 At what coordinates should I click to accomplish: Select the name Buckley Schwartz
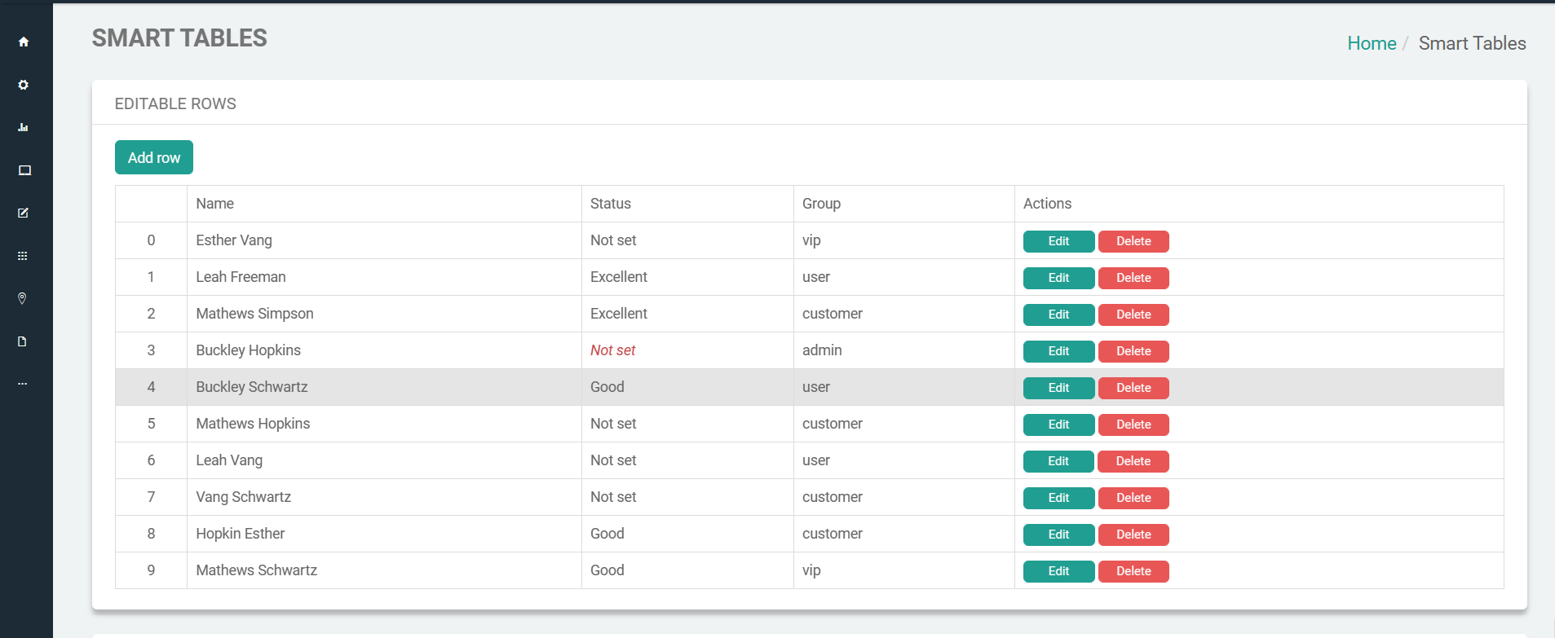[x=252, y=387]
